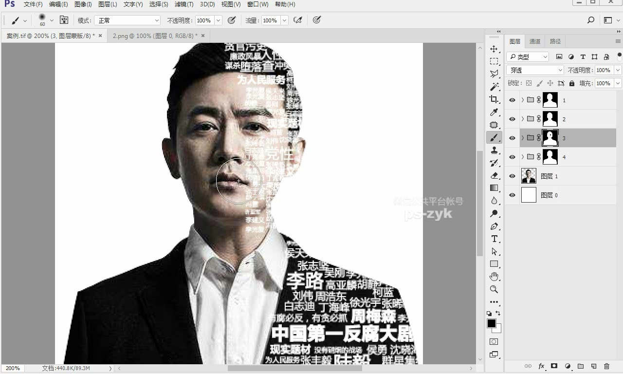Select the Rectangular Marquee tool
Viewport: 623px width, 374px height.
(494, 61)
